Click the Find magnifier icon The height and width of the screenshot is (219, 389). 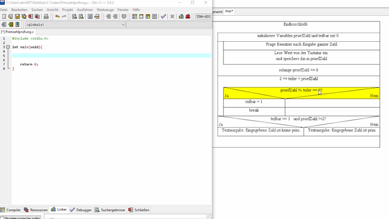[74, 17]
